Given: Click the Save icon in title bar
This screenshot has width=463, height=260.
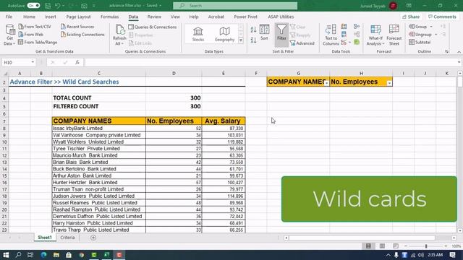Looking at the screenshot, I should point(48,6).
